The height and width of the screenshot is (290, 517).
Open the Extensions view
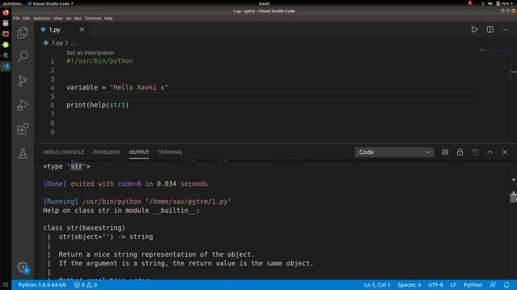click(x=23, y=129)
